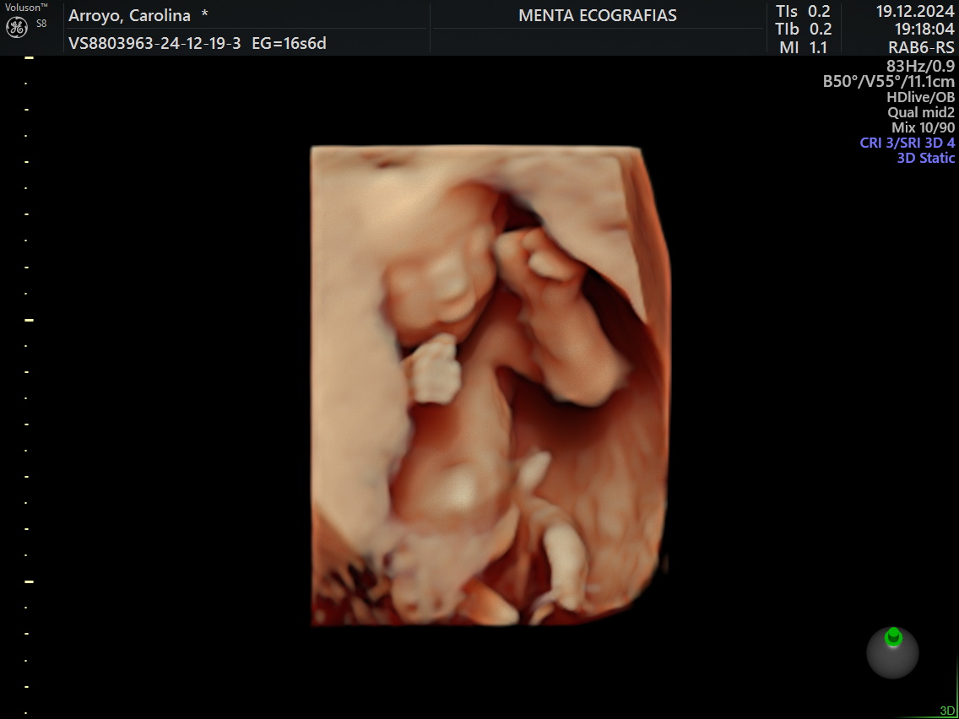Click gestational age EG=16s6d

[x=290, y=43]
